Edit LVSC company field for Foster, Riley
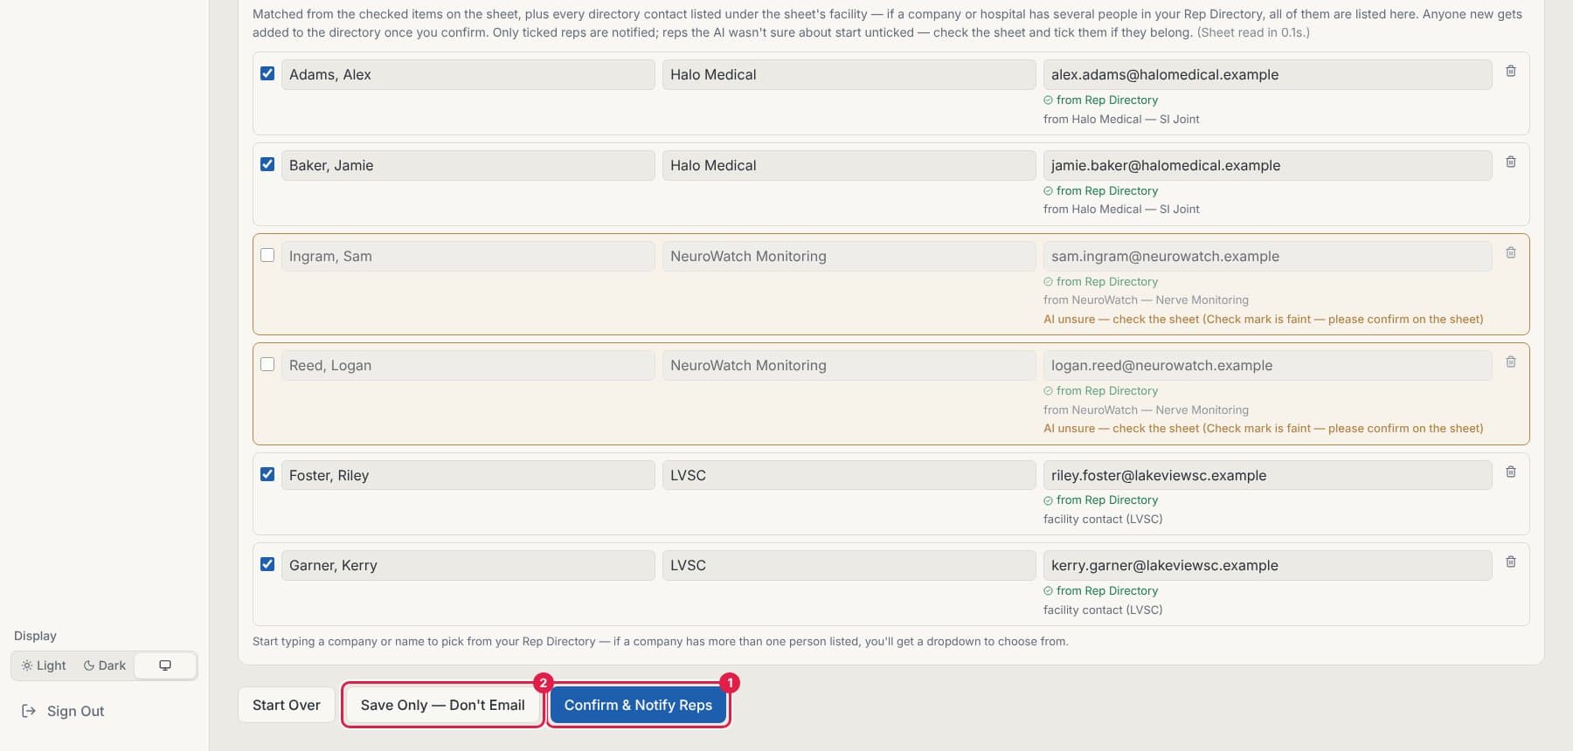The width and height of the screenshot is (1573, 751). click(x=849, y=475)
